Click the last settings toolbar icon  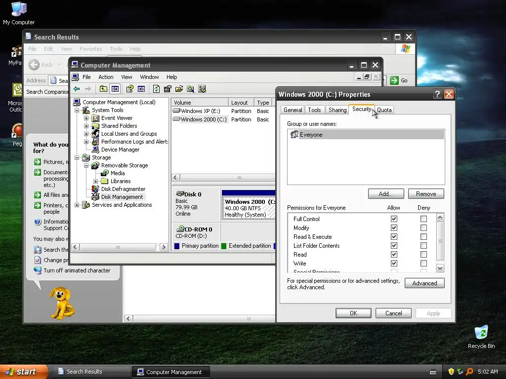pos(202,89)
